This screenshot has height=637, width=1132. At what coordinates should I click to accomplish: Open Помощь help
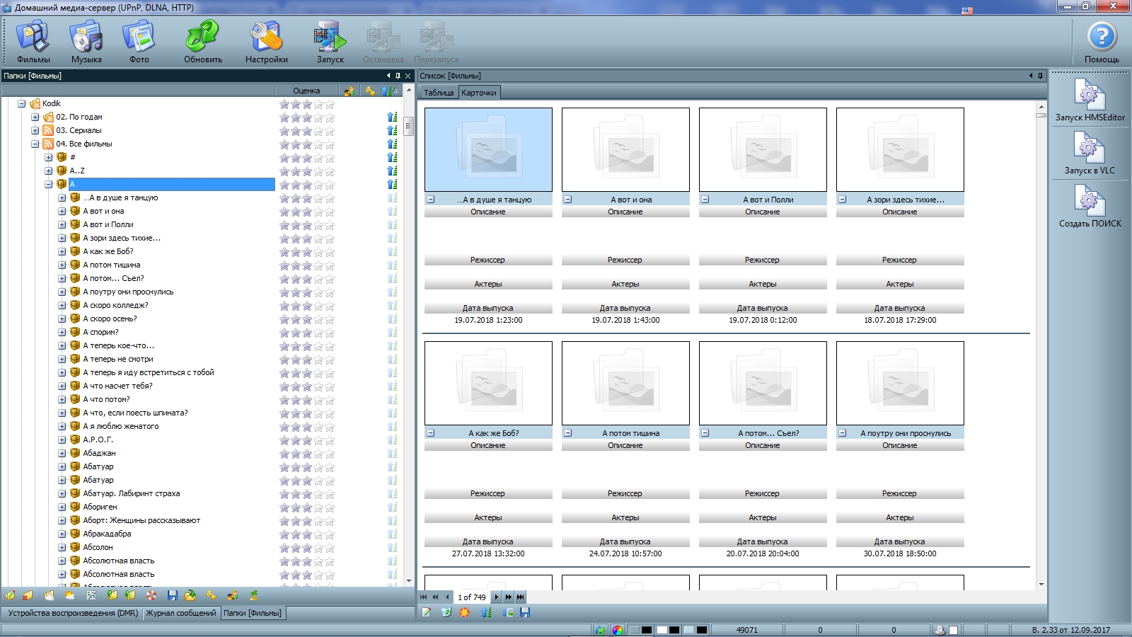click(x=1102, y=42)
